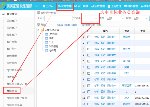This screenshot has width=150, height=107.
Task: Click the hamburger menu icon in header
Action: coord(36,6)
